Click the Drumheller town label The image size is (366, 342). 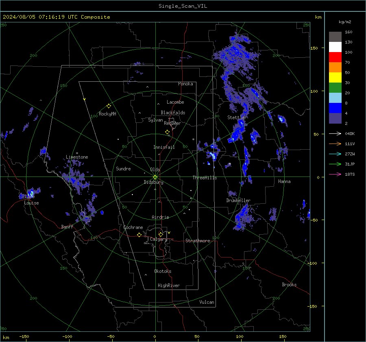[238, 200]
